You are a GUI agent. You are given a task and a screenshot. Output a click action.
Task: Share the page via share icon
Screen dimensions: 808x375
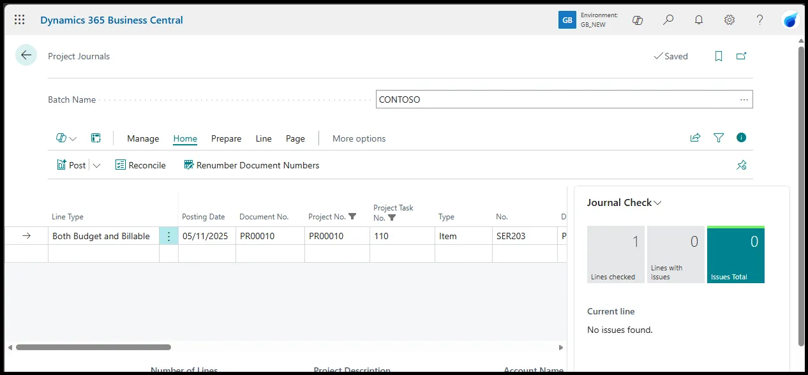695,138
